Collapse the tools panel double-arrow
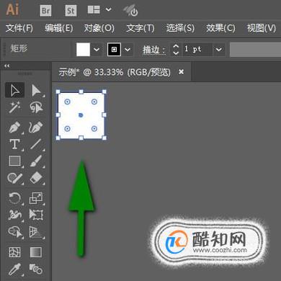 [x=7, y=66]
